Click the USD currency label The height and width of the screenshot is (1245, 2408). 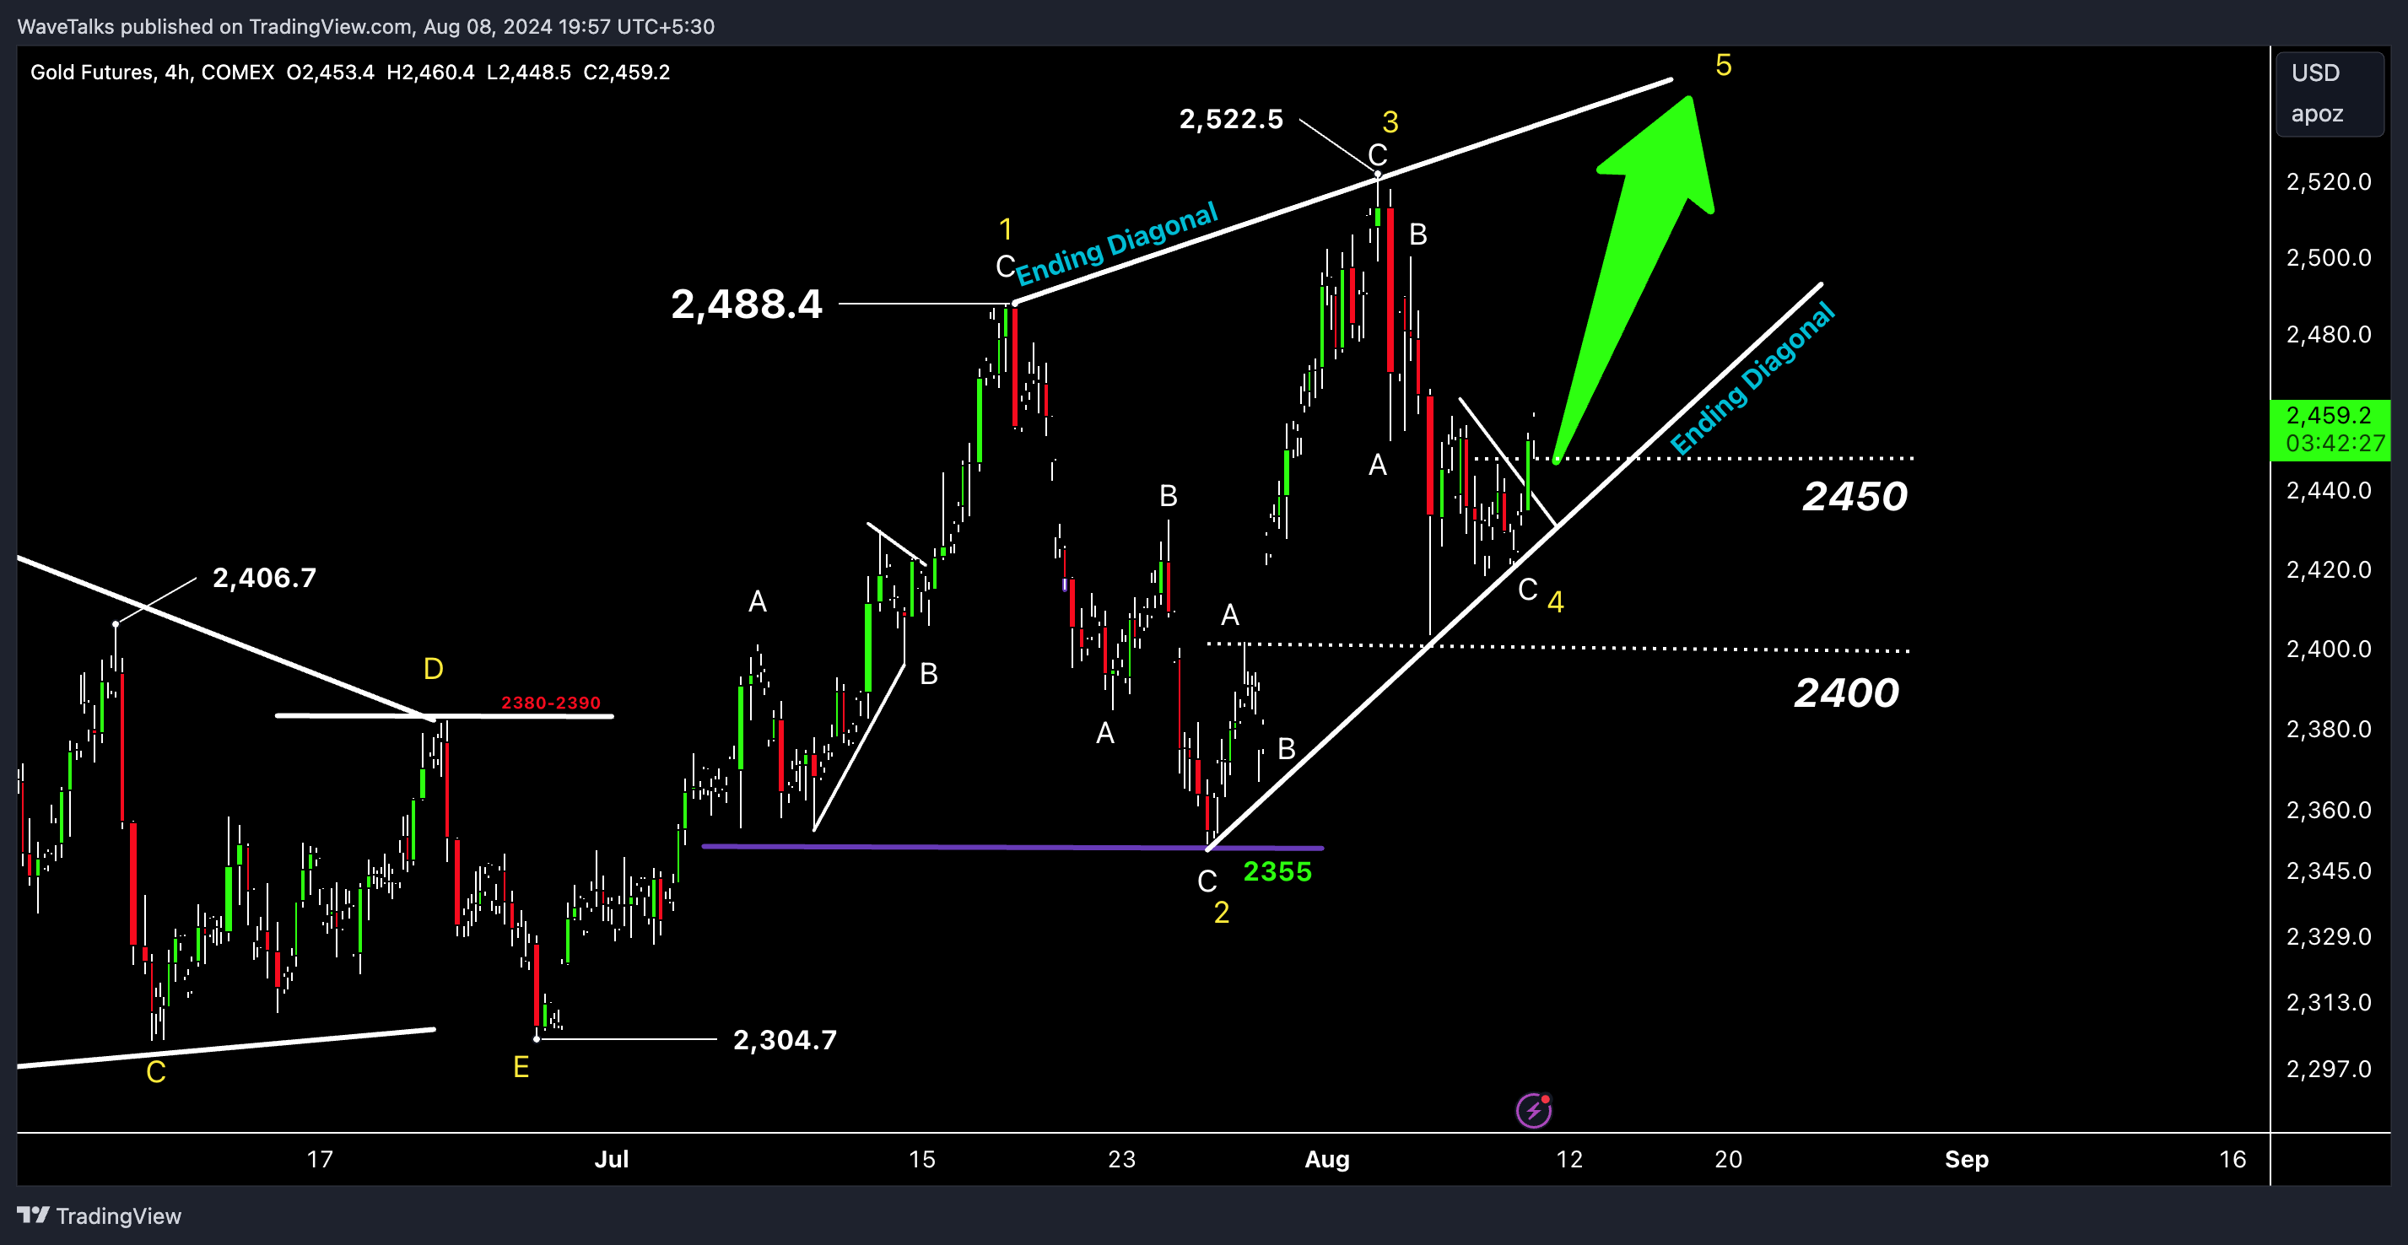click(2315, 73)
